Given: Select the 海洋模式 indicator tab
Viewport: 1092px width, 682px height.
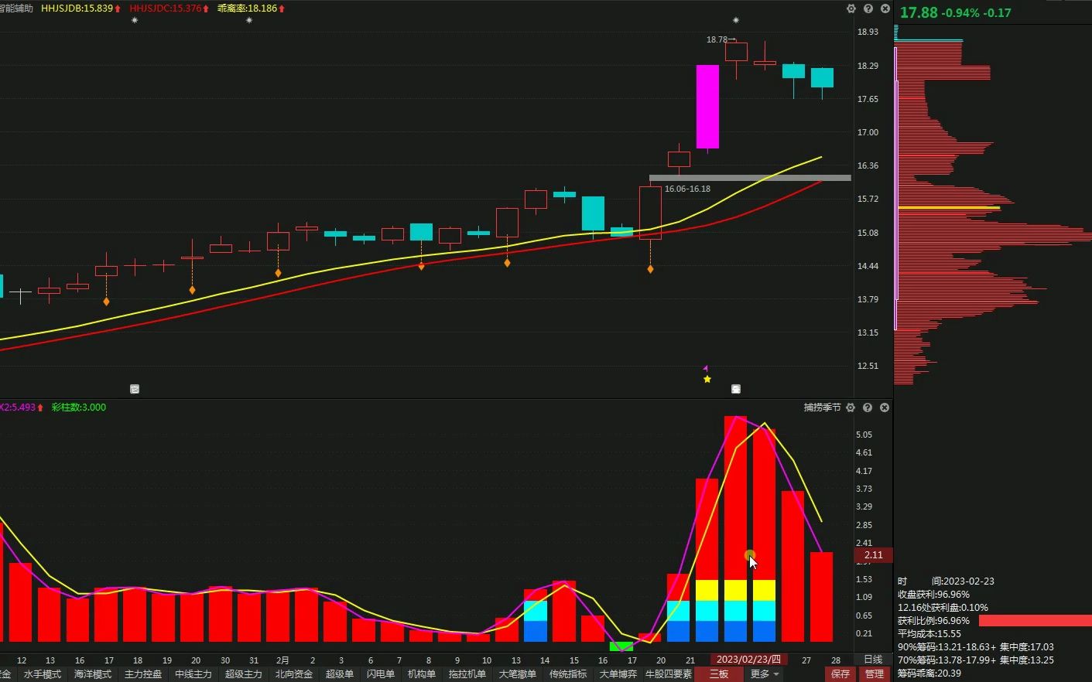Looking at the screenshot, I should click(x=93, y=674).
